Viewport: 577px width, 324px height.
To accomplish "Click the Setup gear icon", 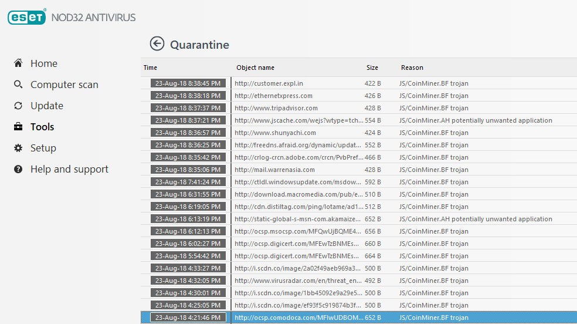I will (18, 148).
